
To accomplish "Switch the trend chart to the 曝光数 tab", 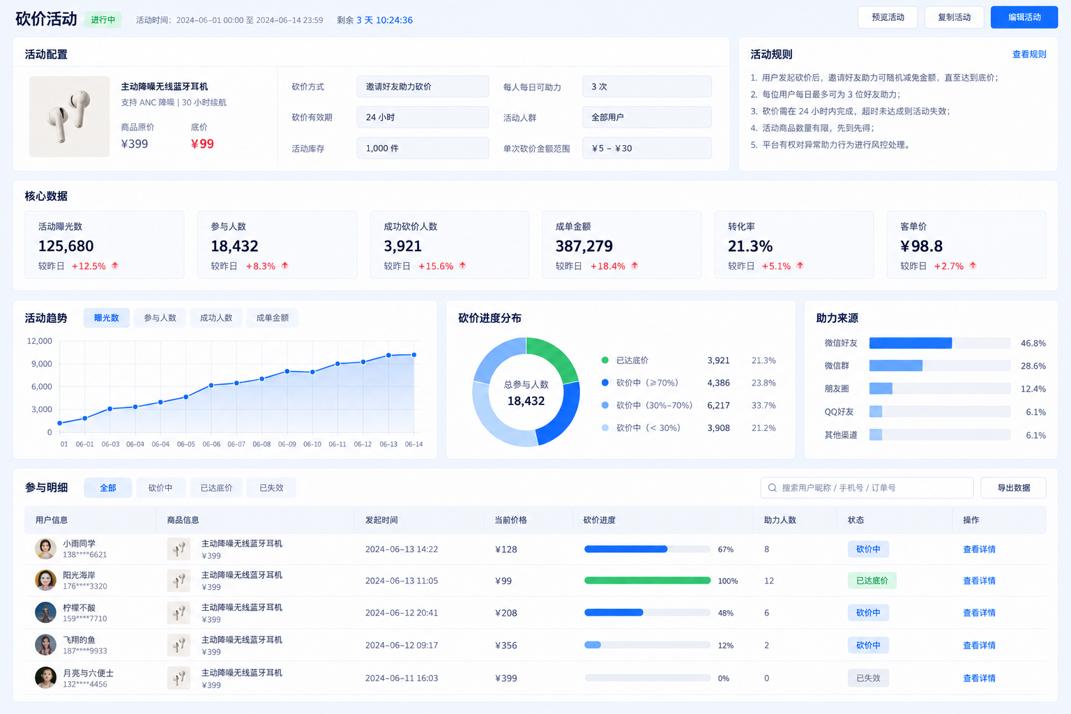I will (x=107, y=318).
